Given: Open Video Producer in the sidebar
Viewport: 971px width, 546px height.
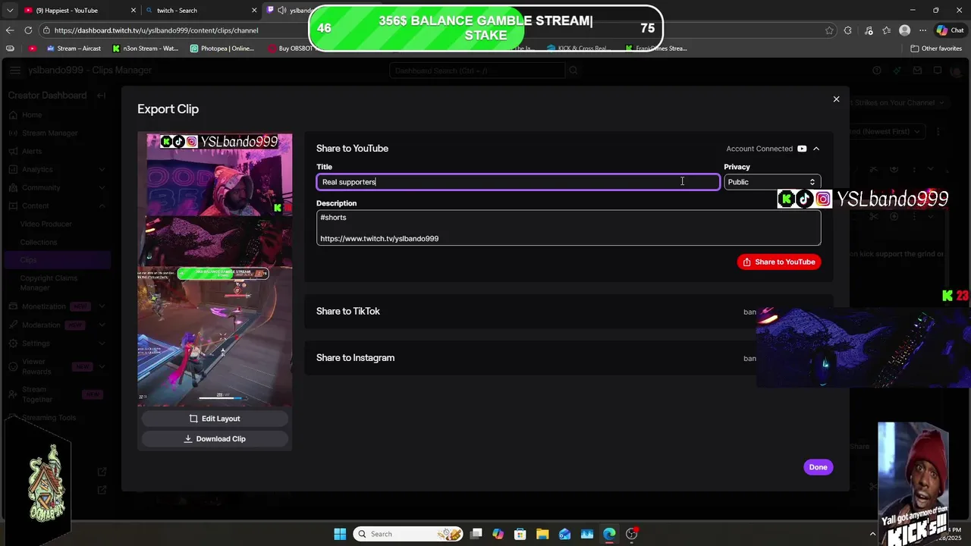Looking at the screenshot, I should click(x=46, y=224).
